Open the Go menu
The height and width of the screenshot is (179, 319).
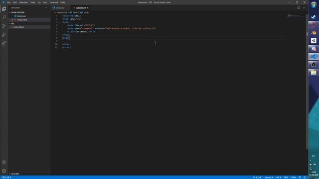pyautogui.click(x=39, y=2)
